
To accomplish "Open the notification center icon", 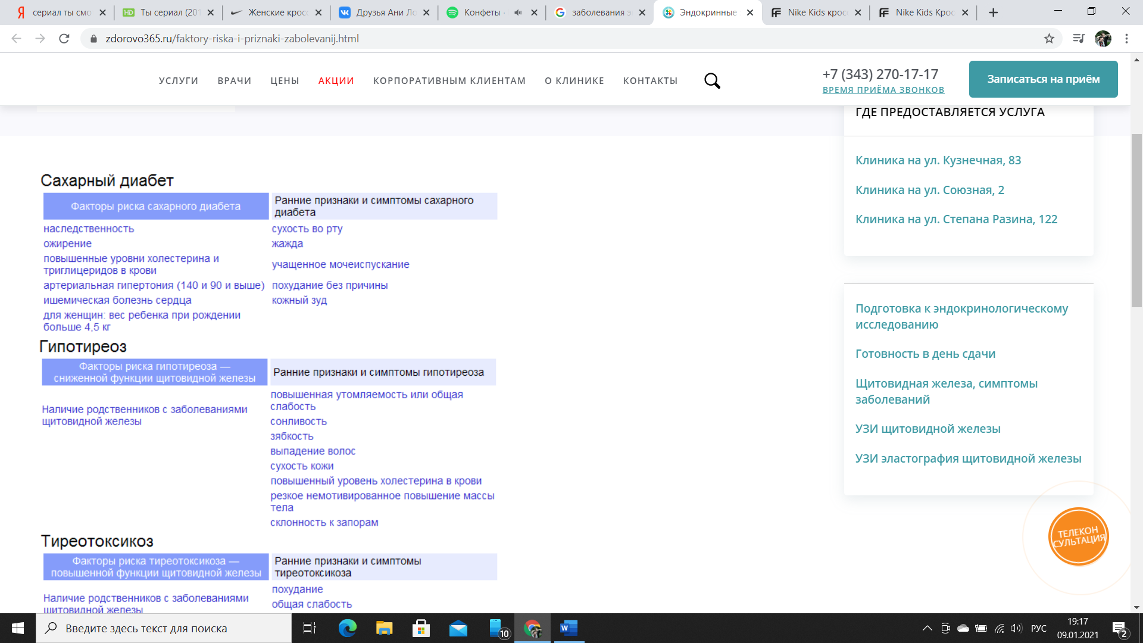I will [1119, 629].
